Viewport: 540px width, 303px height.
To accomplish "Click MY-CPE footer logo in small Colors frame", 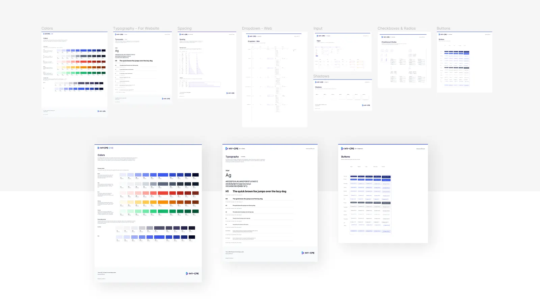I will pos(102,111).
